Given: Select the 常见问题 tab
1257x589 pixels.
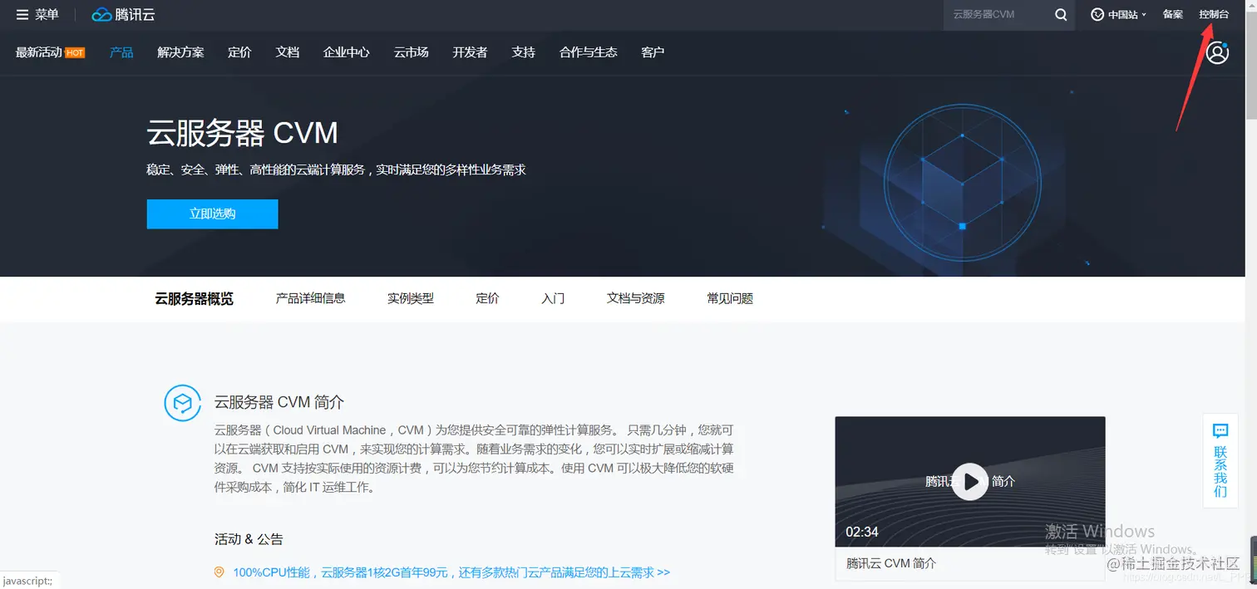Looking at the screenshot, I should 730,298.
